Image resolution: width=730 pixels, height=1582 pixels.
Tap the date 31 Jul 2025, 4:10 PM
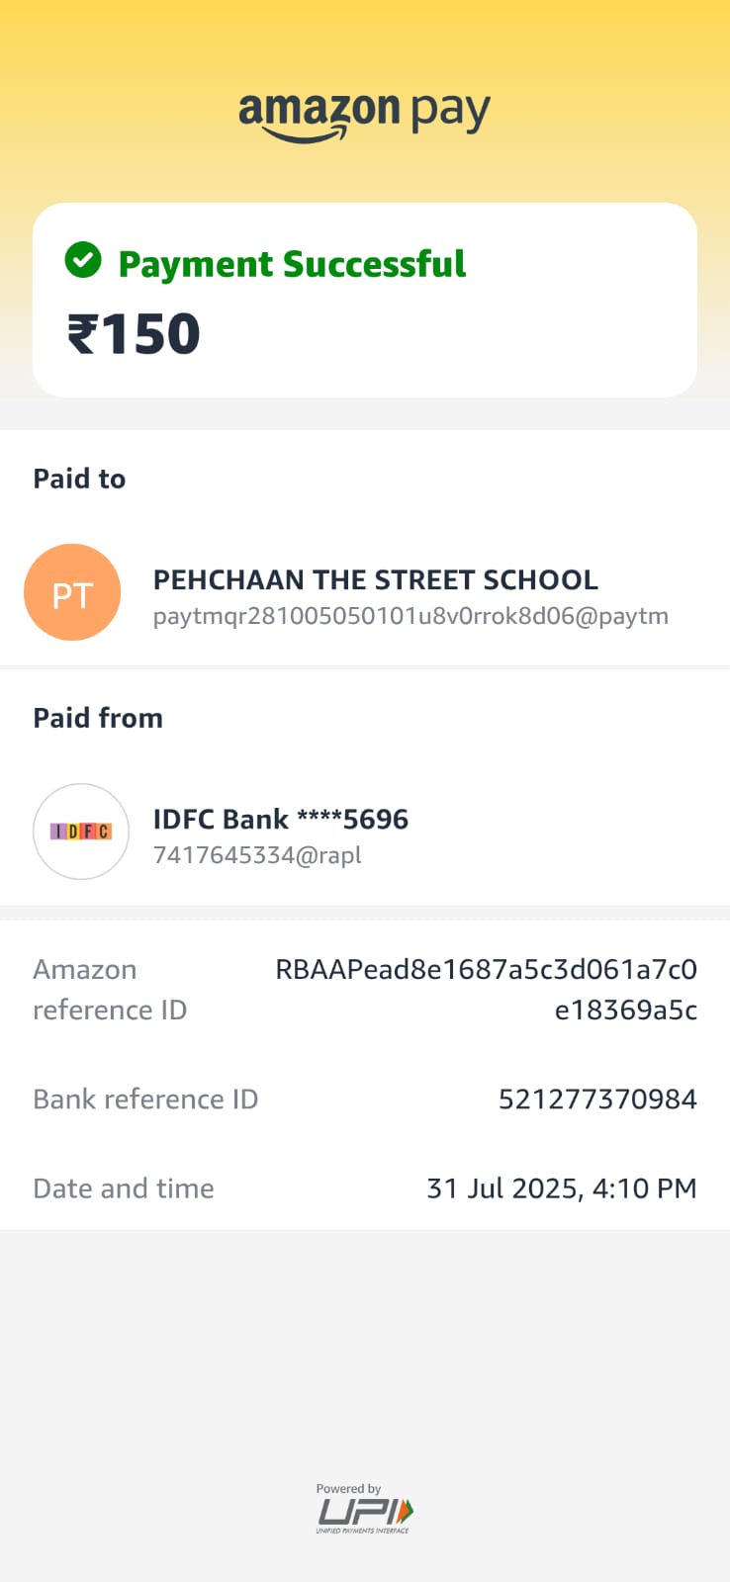[x=561, y=1188]
